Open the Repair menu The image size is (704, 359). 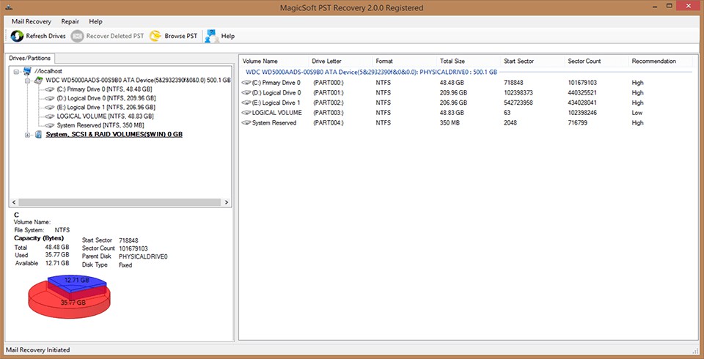[70, 21]
